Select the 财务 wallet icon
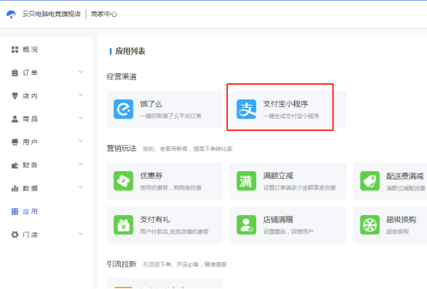Screen dimensions: 427x289 pos(15,165)
